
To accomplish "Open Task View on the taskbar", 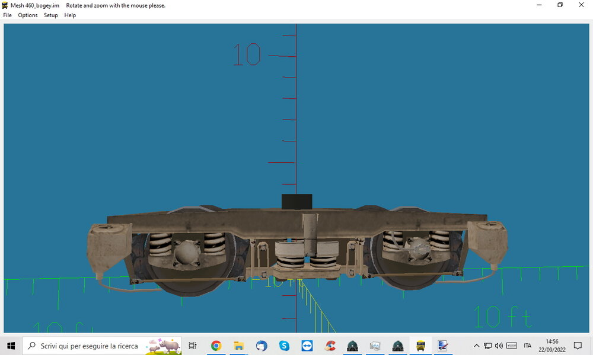I will point(193,346).
